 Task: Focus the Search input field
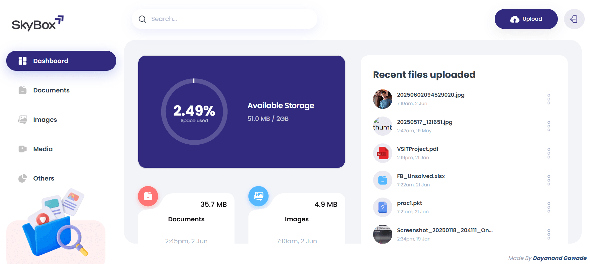[x=224, y=19]
